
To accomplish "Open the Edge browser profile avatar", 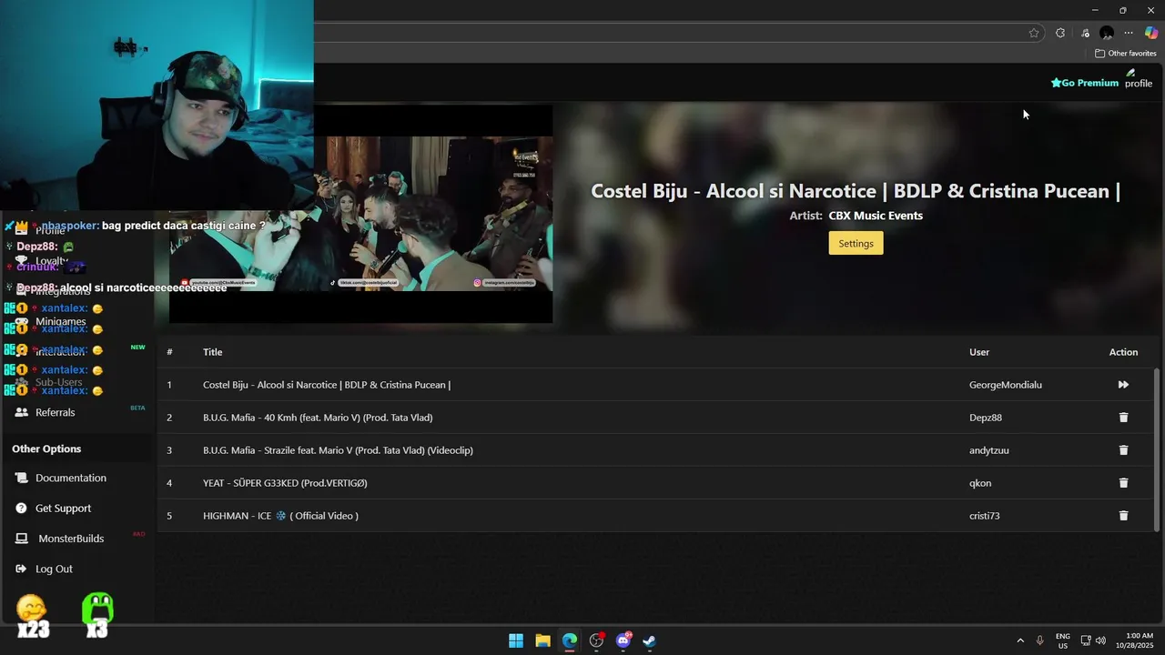I will point(1107,33).
